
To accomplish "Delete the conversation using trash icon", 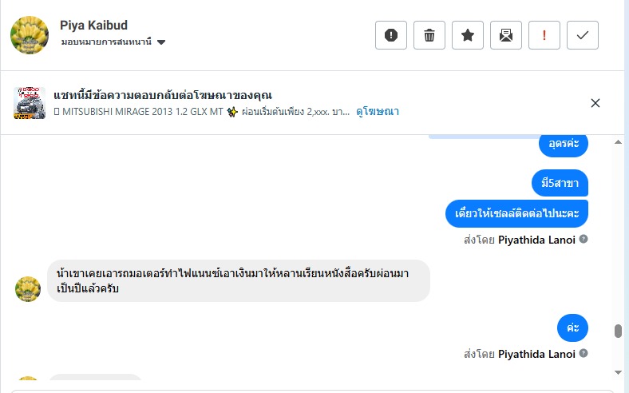I will pos(429,35).
